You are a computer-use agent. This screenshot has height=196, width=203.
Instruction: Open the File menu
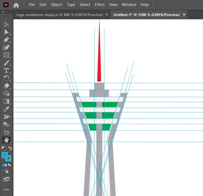tap(32, 5)
